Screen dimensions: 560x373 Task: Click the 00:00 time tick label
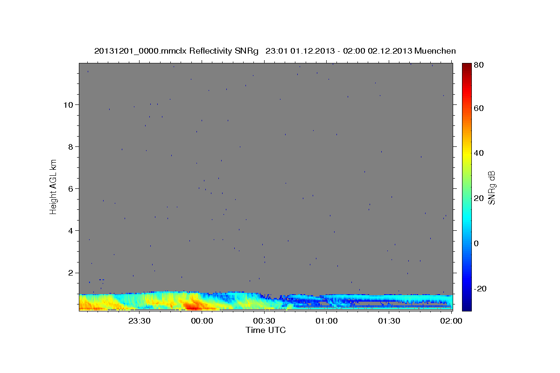[202, 321]
